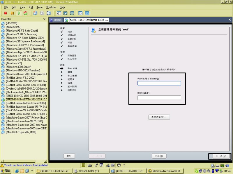Click Favorites horizontal scrollbar right arrow
Screen dimensions: 233x174
[45, 161]
